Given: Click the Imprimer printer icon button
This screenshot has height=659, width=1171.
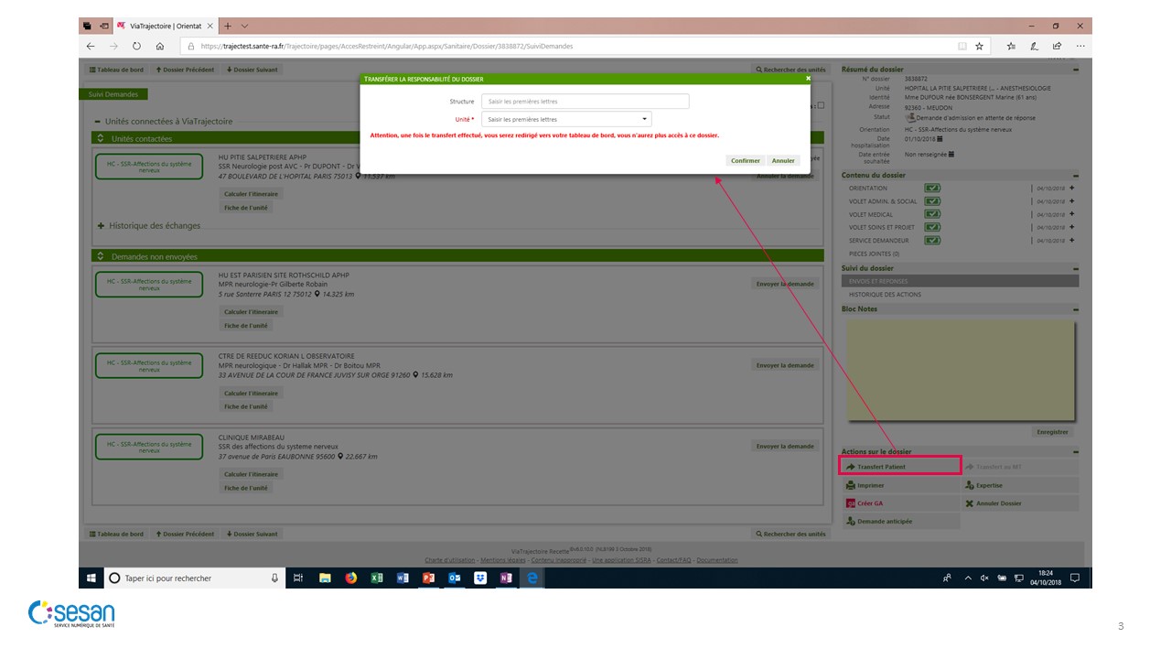Looking at the screenshot, I should (851, 485).
